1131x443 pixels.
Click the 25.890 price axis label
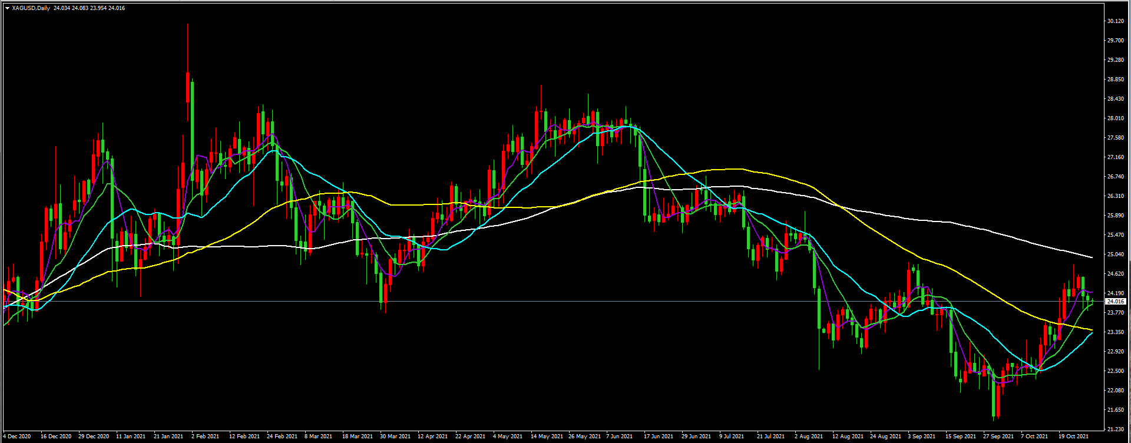[1115, 216]
